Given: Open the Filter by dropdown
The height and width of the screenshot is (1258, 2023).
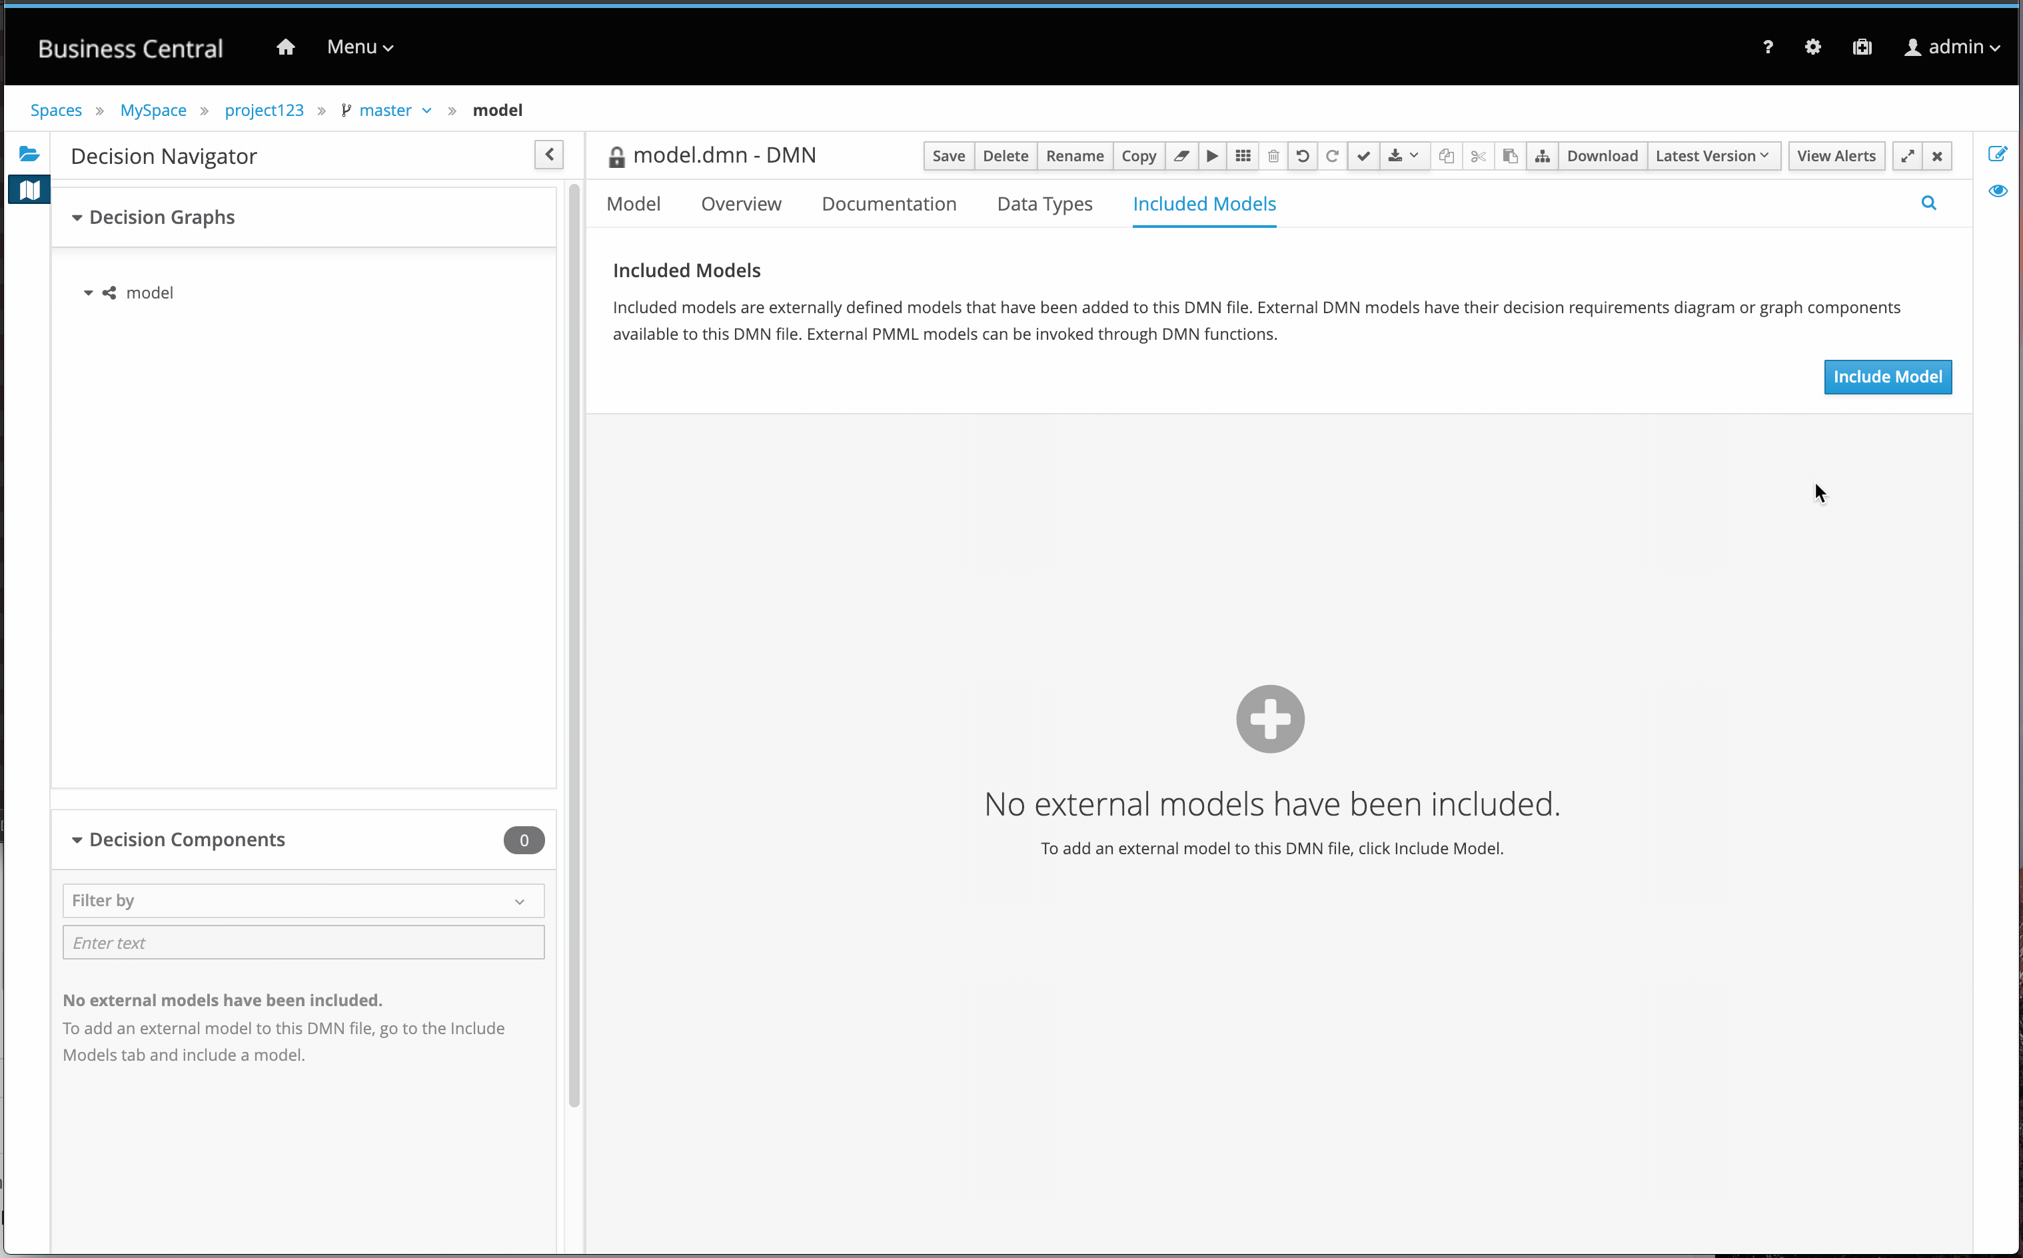Looking at the screenshot, I should pyautogui.click(x=302, y=900).
